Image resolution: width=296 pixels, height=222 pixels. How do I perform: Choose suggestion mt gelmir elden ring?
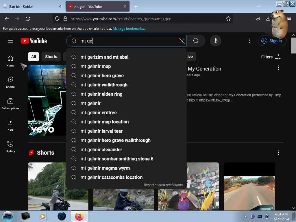[x=127, y=94]
